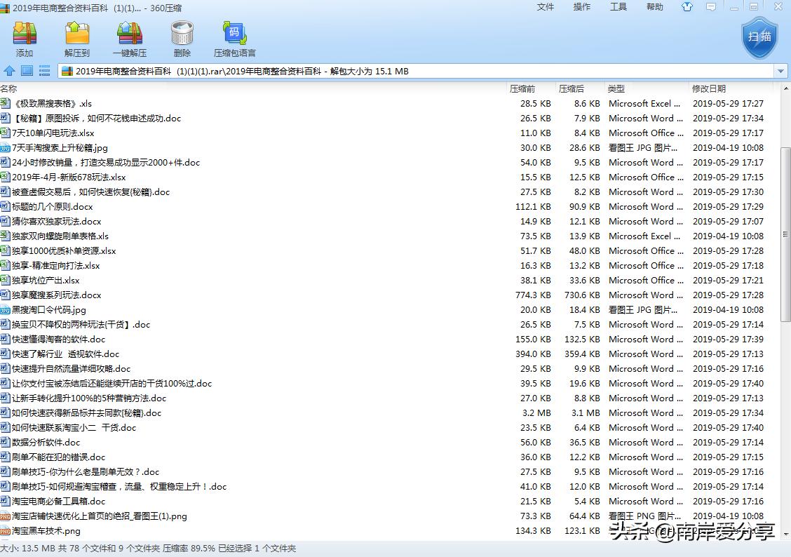The image size is (791, 557).
Task: Click the address path input field
Action: point(417,71)
